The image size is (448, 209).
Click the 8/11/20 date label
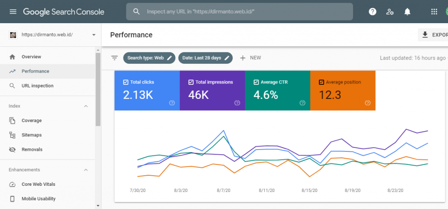coord(267,191)
